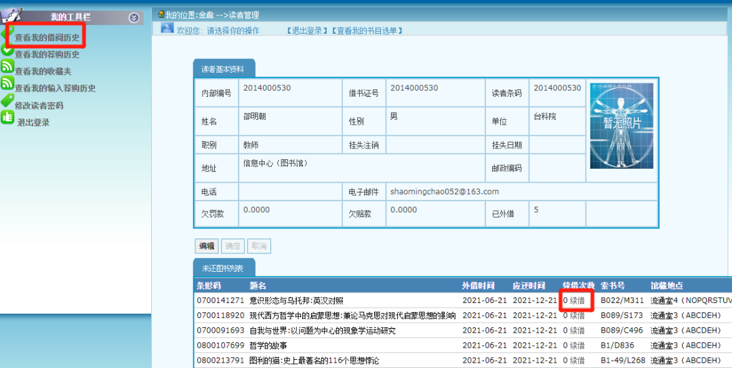The height and width of the screenshot is (368, 732).
Task: Click barcode 0700091693
Action: click(x=220, y=331)
